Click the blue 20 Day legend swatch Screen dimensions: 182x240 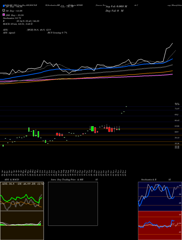pos(4,6)
